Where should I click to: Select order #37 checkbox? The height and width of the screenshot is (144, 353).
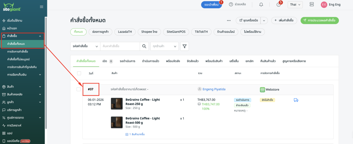[x=79, y=89]
